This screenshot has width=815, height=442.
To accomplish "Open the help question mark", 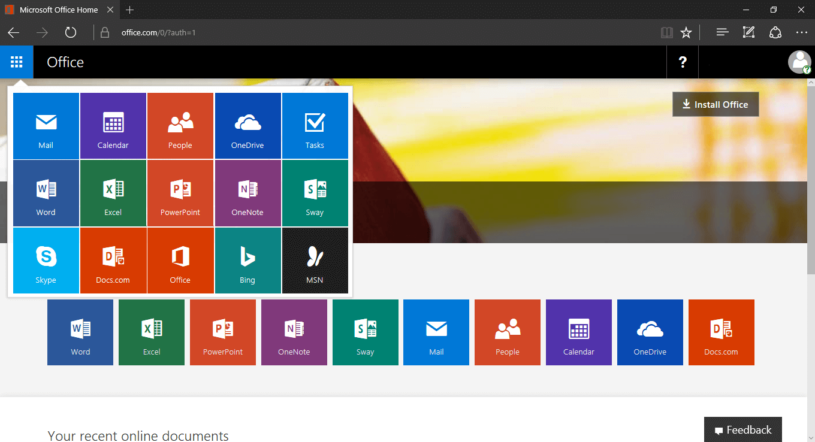I will (x=683, y=62).
